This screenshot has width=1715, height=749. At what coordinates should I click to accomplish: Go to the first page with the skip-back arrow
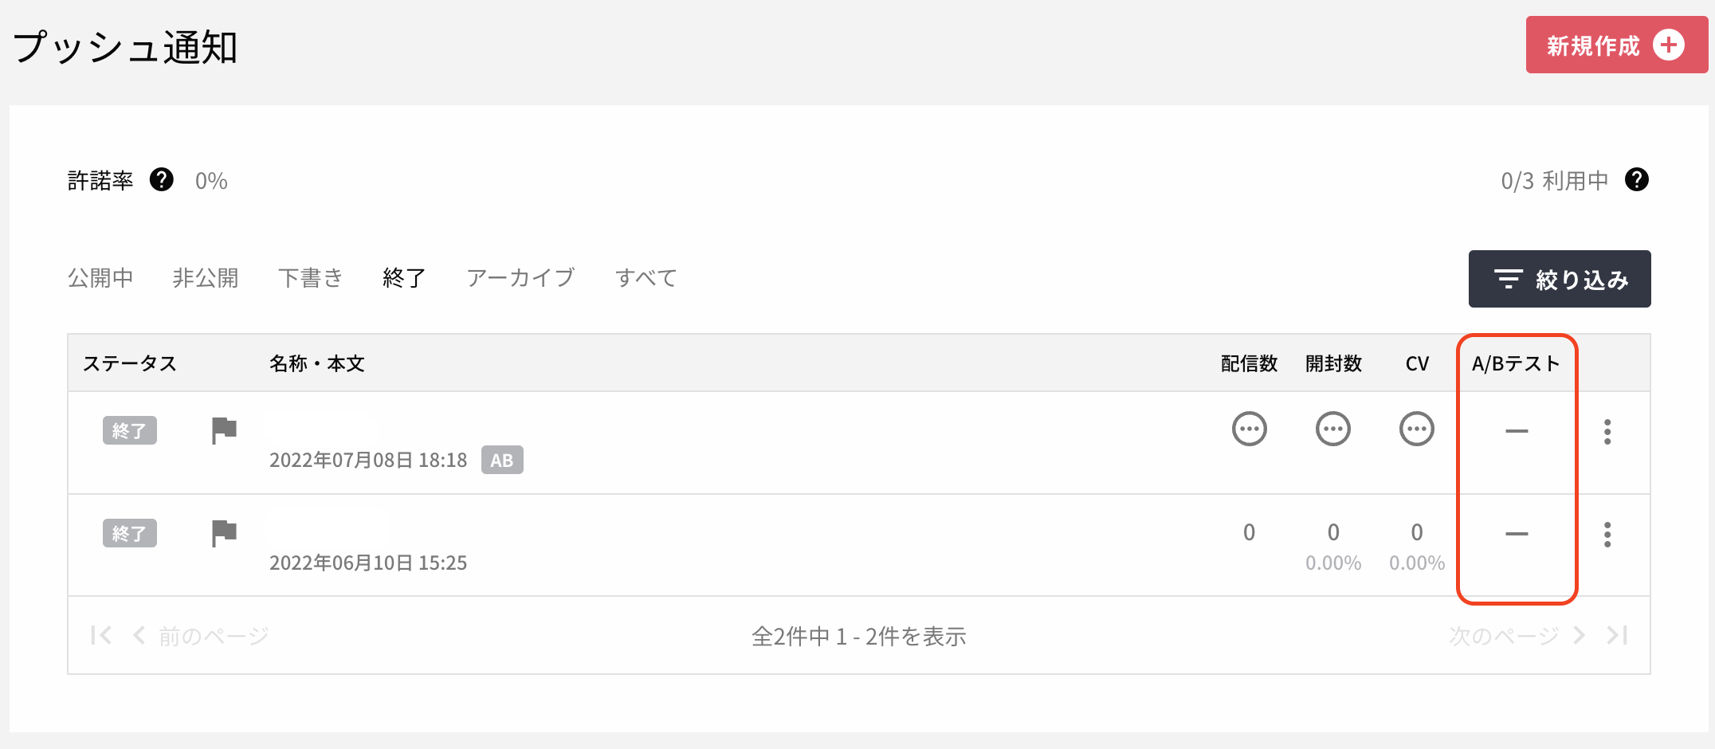(x=101, y=635)
